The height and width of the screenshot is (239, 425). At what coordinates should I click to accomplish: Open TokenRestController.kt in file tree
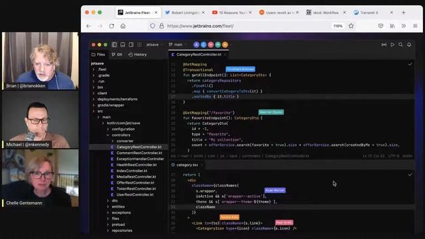pos(136,189)
